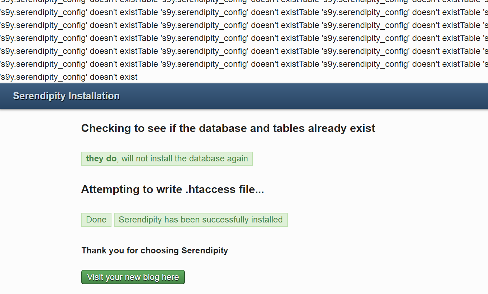Click the 'Attempting to write .htaccess file...' heading

click(x=172, y=189)
